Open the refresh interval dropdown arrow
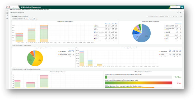Screen dimensions: 195x100 (x=178, y=16)
